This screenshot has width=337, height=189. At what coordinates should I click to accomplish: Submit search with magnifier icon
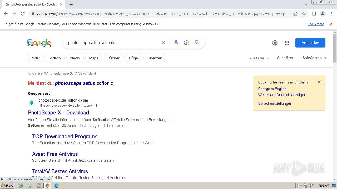coord(197,43)
